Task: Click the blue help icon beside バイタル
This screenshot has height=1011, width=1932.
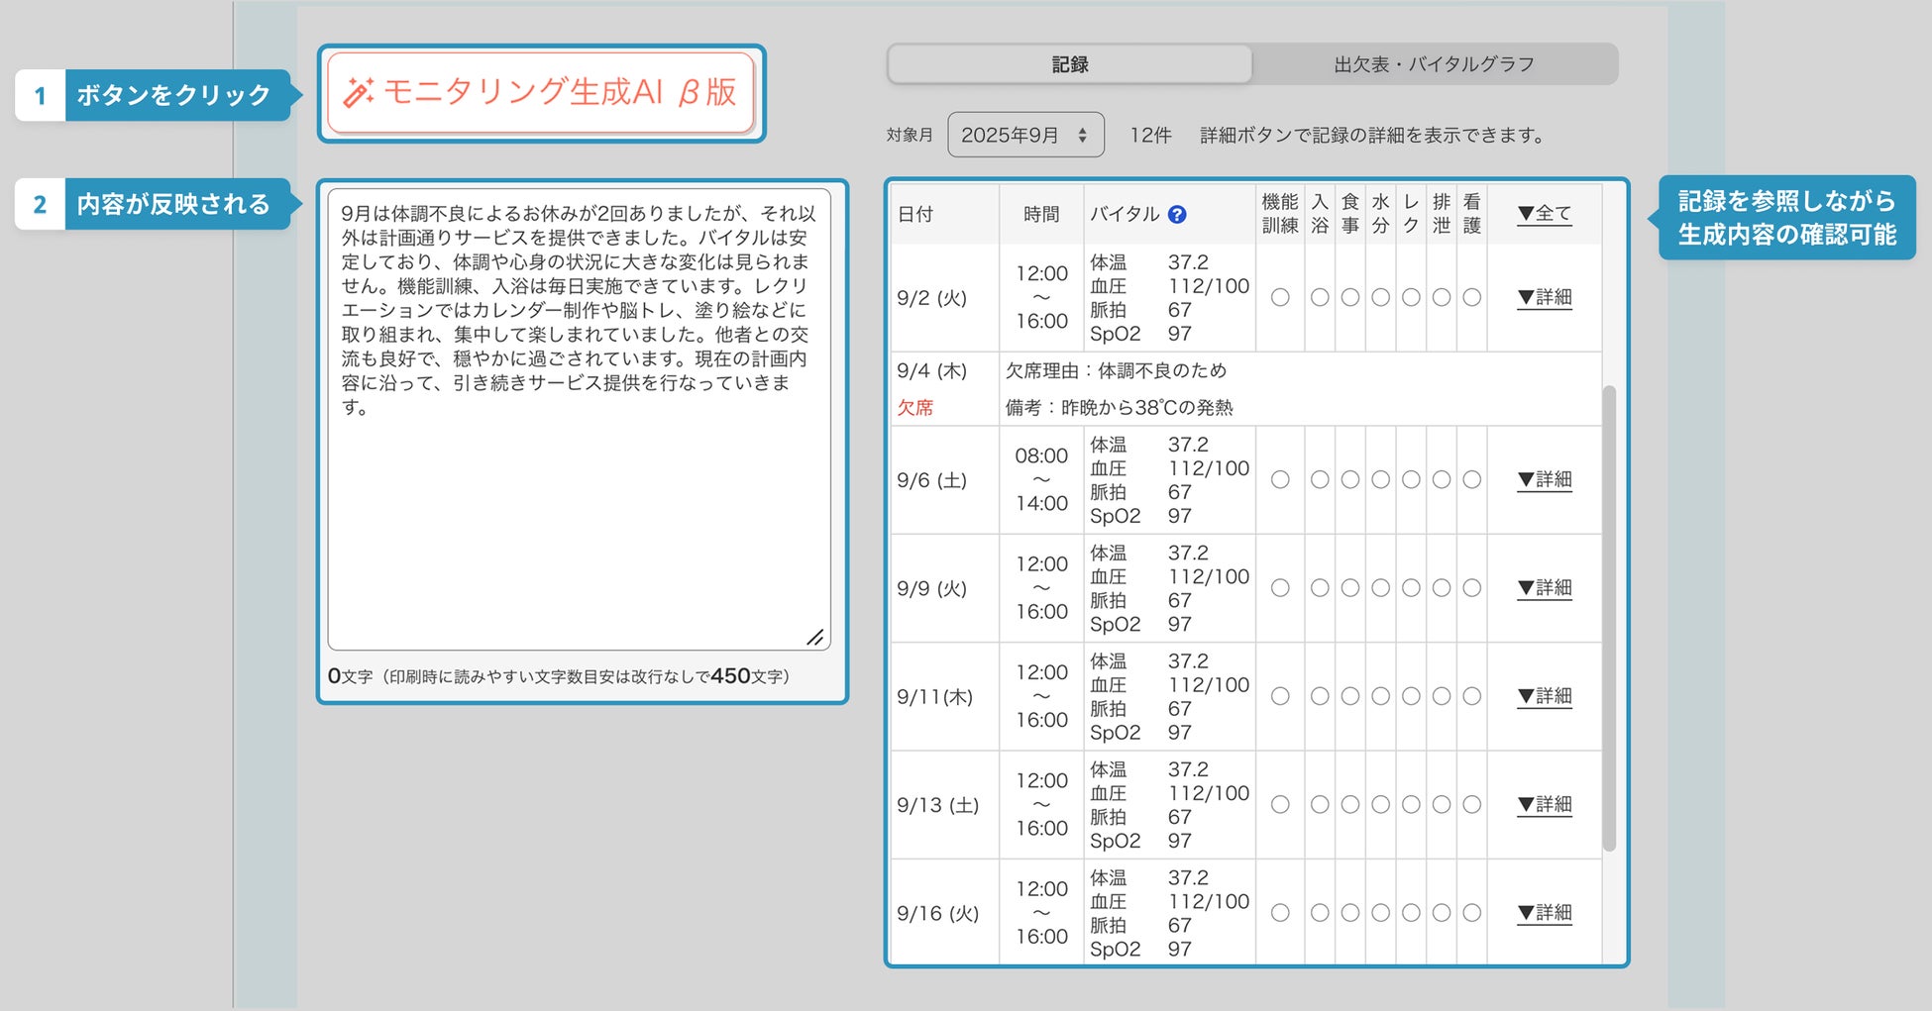Action: (x=1177, y=214)
